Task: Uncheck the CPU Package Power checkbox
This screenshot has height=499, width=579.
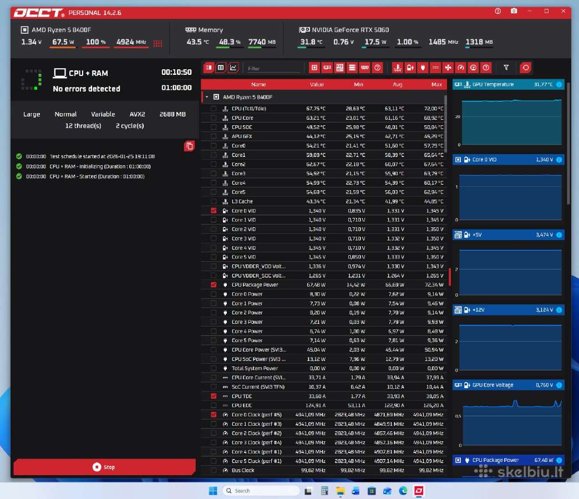Action: click(x=214, y=285)
